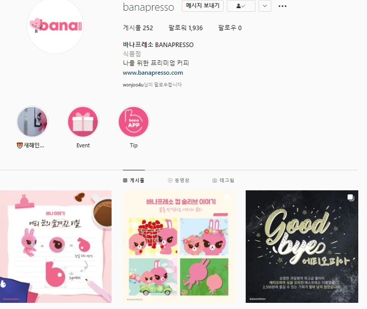Send a message with 메시지 보내기 button
367x309 pixels.
pyautogui.click(x=203, y=6)
